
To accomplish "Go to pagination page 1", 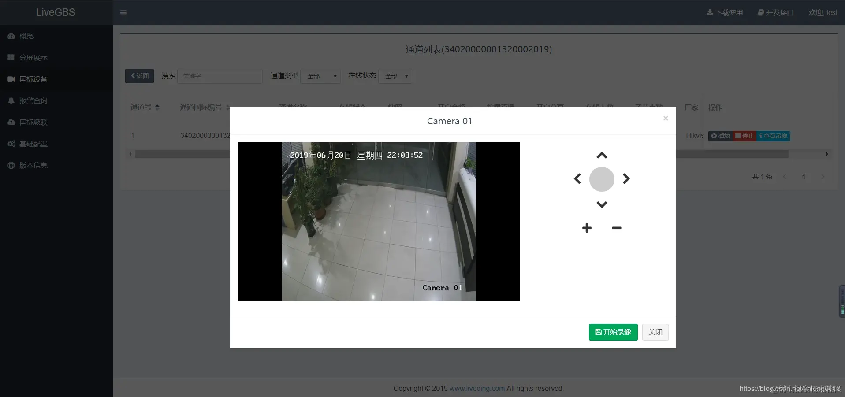I will coord(804,177).
